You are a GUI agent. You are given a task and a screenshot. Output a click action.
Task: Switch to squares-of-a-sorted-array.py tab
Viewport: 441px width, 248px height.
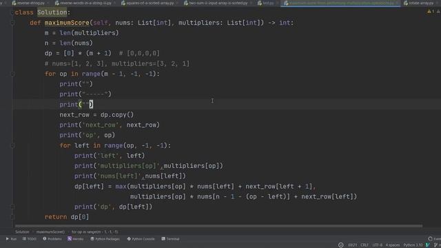coord(147,3)
